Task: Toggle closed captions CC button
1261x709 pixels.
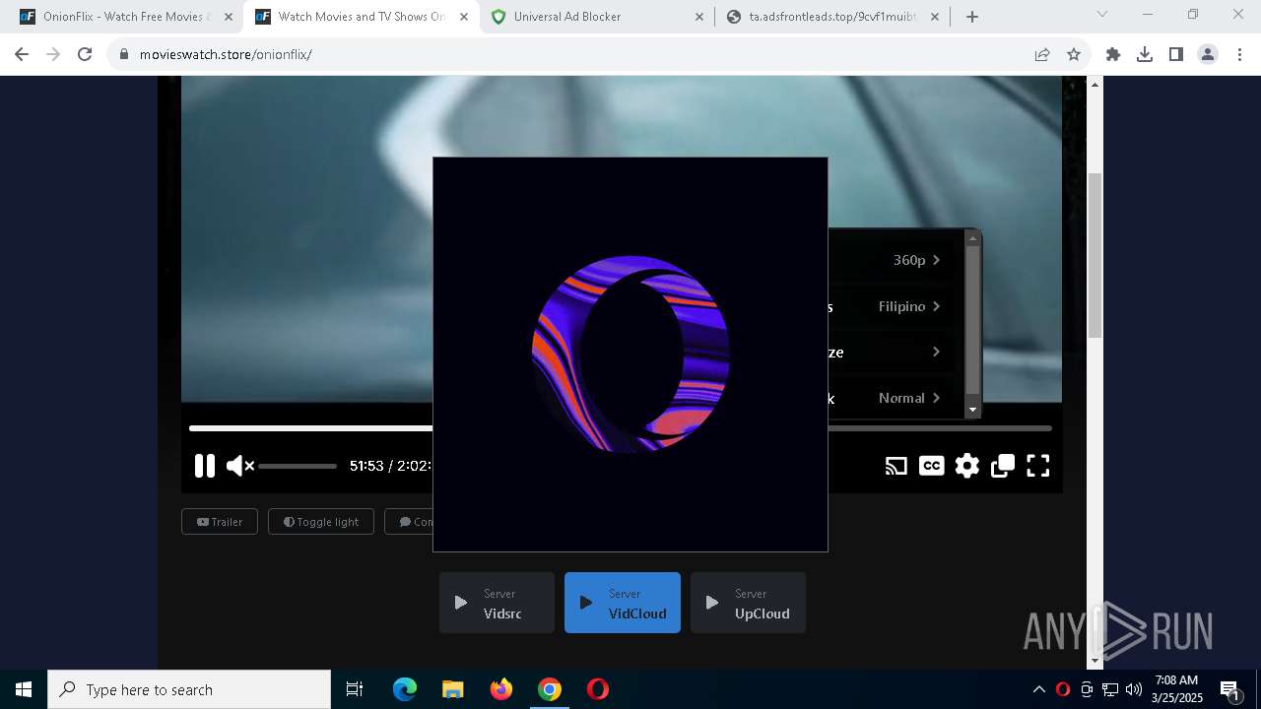Action: click(x=931, y=466)
